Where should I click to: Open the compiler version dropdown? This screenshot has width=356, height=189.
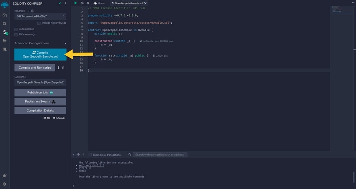point(40,16)
